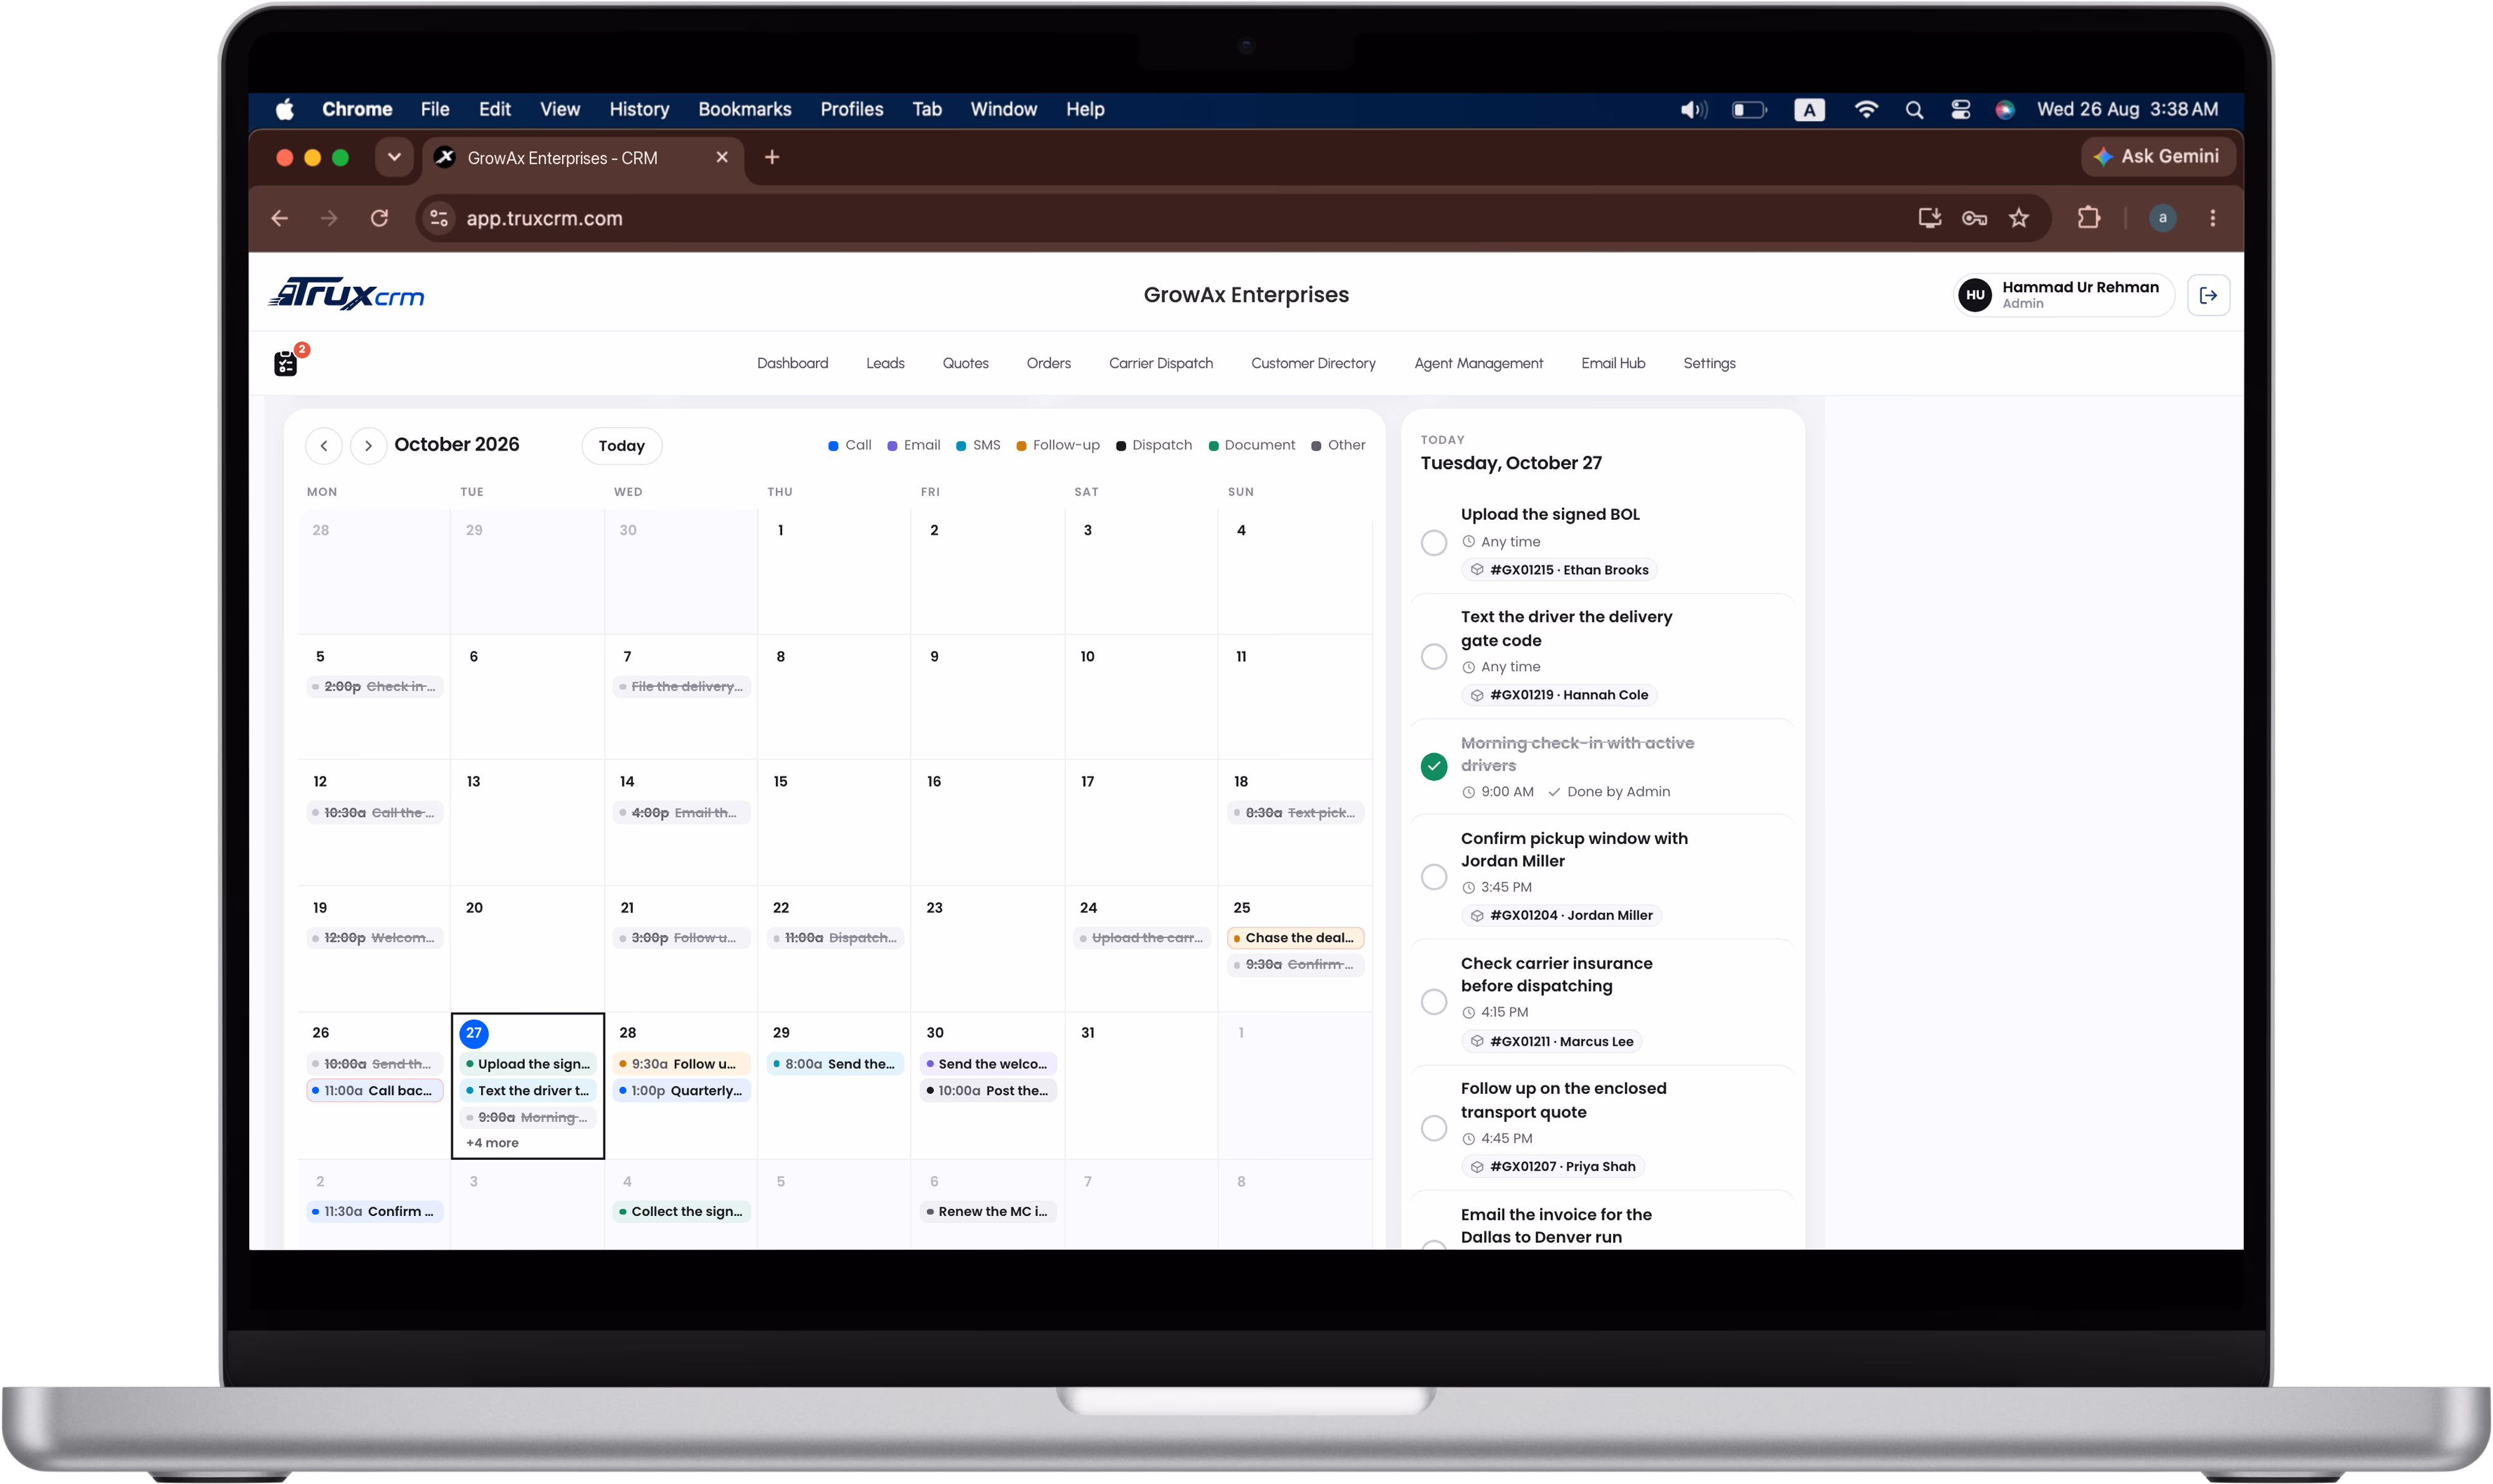Go back in the browser

pyautogui.click(x=280, y=218)
